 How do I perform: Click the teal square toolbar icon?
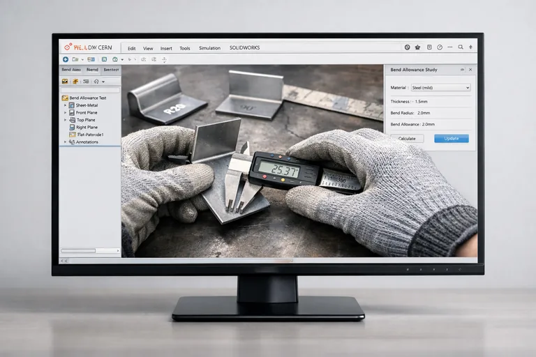tap(104, 59)
